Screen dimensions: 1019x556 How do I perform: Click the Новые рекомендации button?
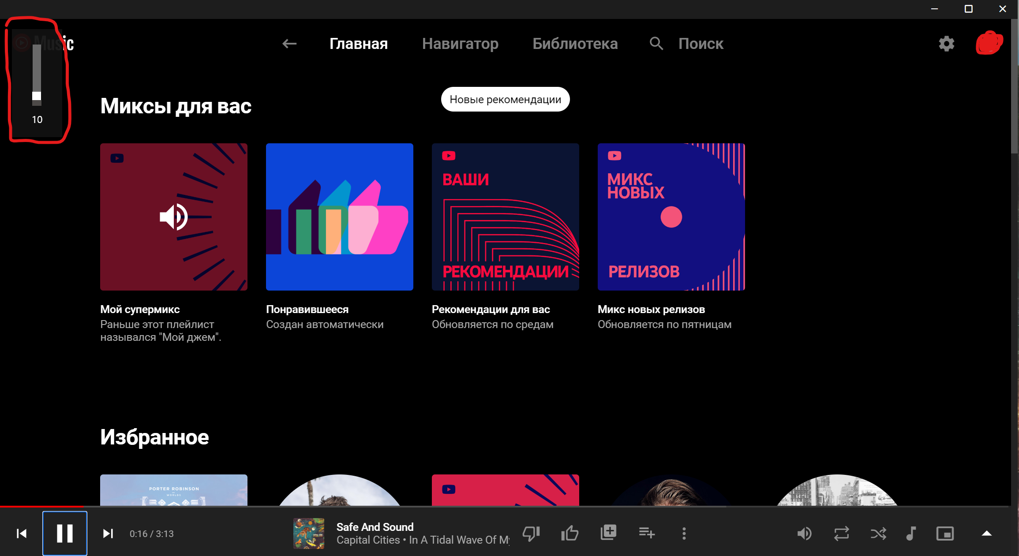[505, 100]
